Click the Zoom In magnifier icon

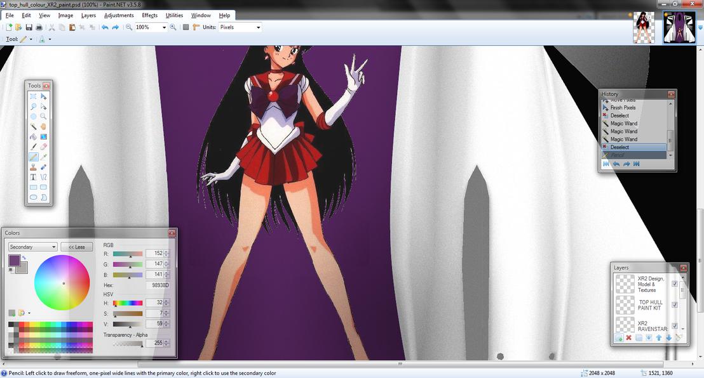pos(173,27)
